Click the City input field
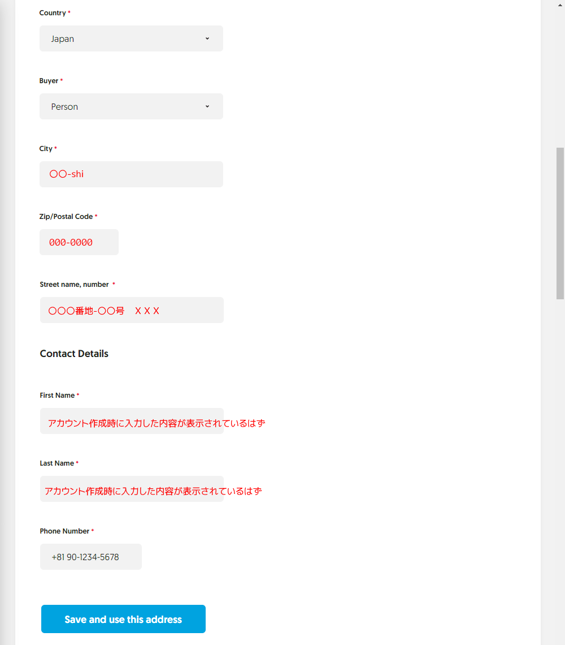The width and height of the screenshot is (565, 645). pyautogui.click(x=131, y=174)
